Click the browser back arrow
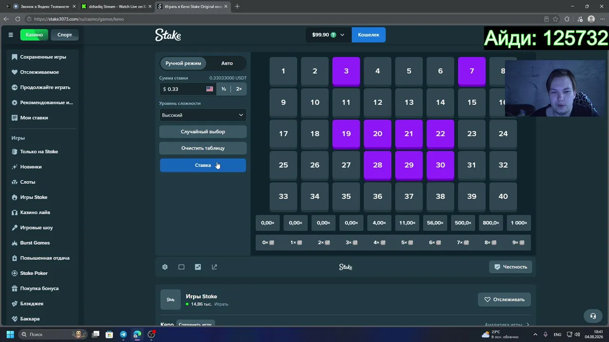609x342 pixels. [x=6, y=19]
